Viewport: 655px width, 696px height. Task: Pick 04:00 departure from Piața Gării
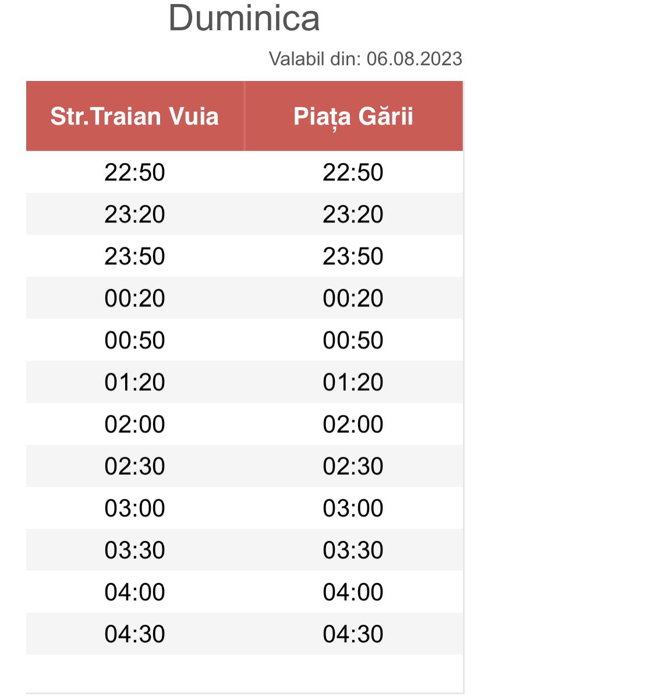pos(353,592)
